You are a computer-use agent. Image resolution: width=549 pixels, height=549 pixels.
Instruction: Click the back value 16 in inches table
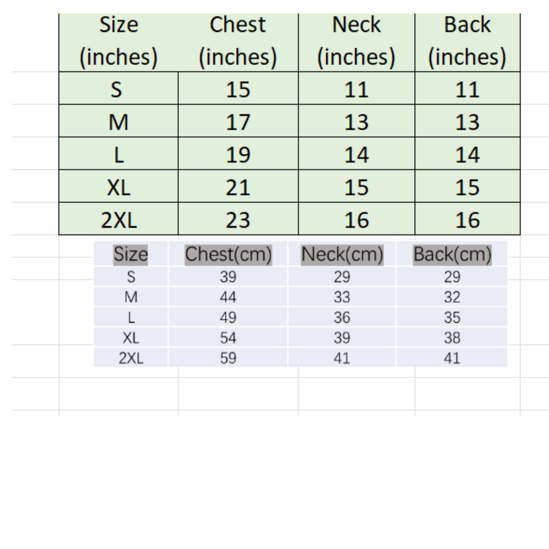tap(467, 220)
